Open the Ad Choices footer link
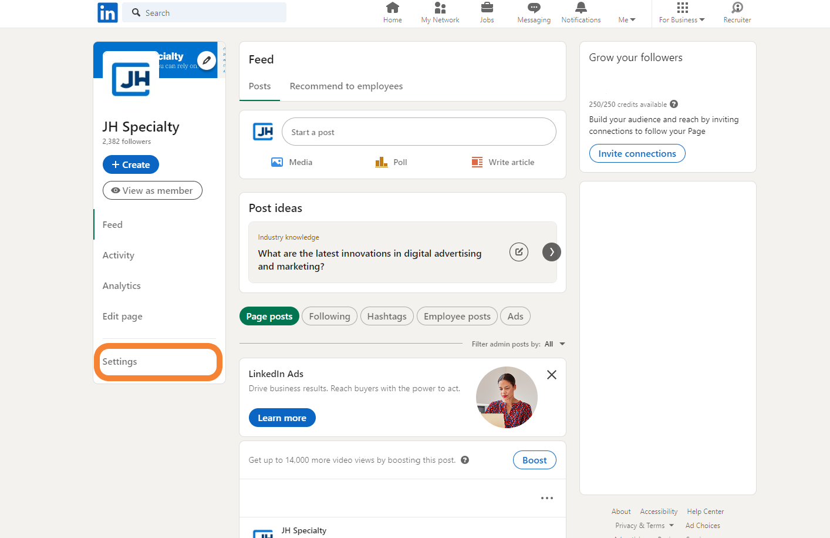 click(x=703, y=526)
